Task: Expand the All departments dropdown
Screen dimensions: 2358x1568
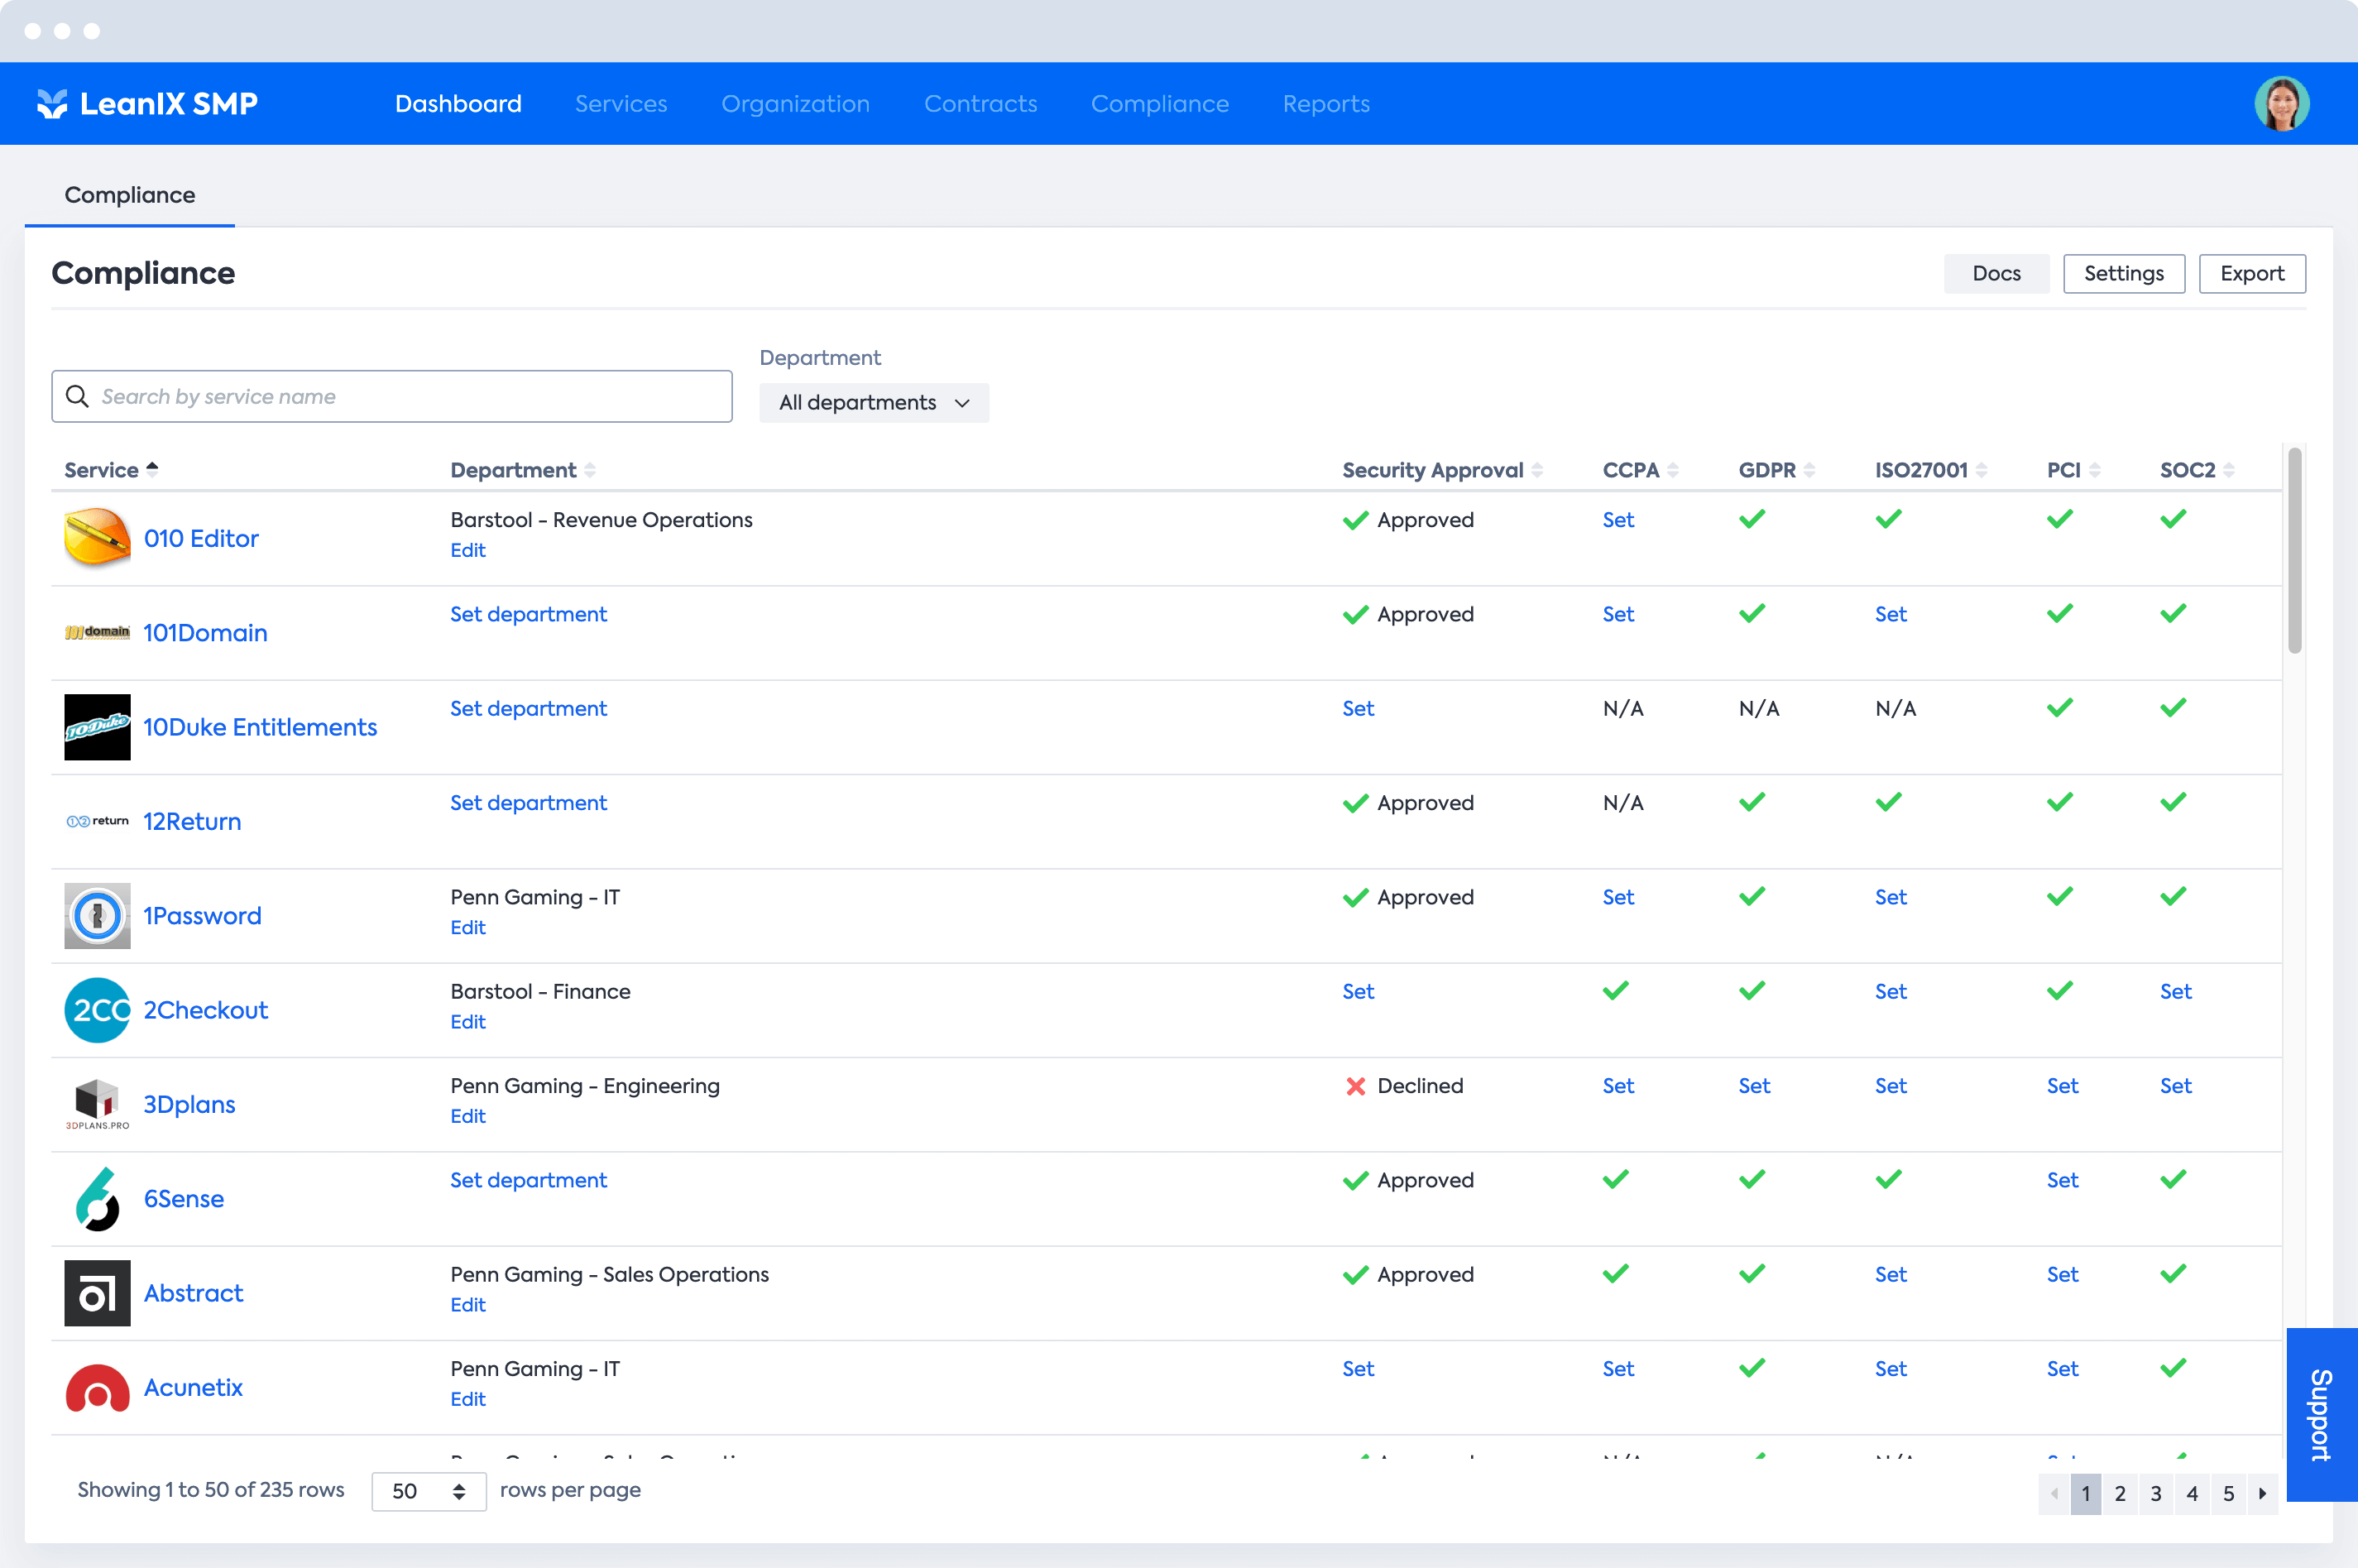Action: pos(873,402)
